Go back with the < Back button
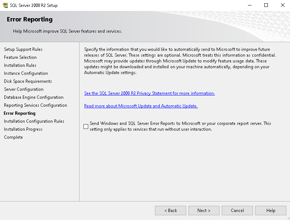 click(171, 211)
